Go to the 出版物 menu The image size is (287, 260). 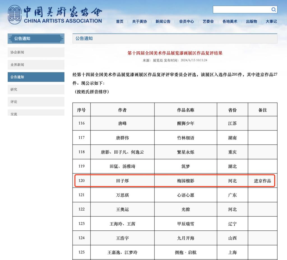251,22
